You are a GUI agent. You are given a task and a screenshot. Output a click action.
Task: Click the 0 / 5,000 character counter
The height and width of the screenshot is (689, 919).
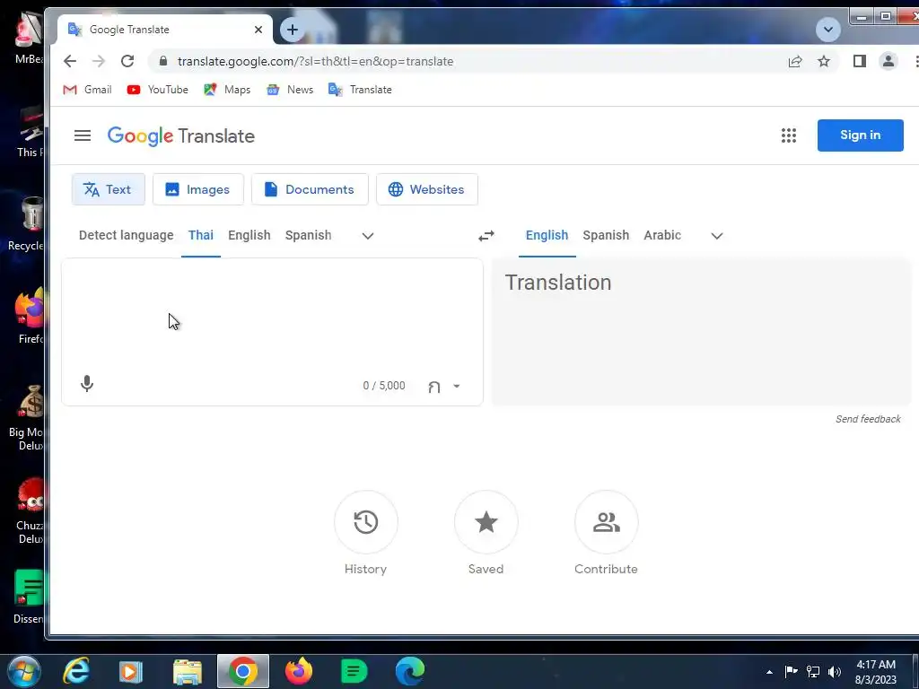pos(384,386)
